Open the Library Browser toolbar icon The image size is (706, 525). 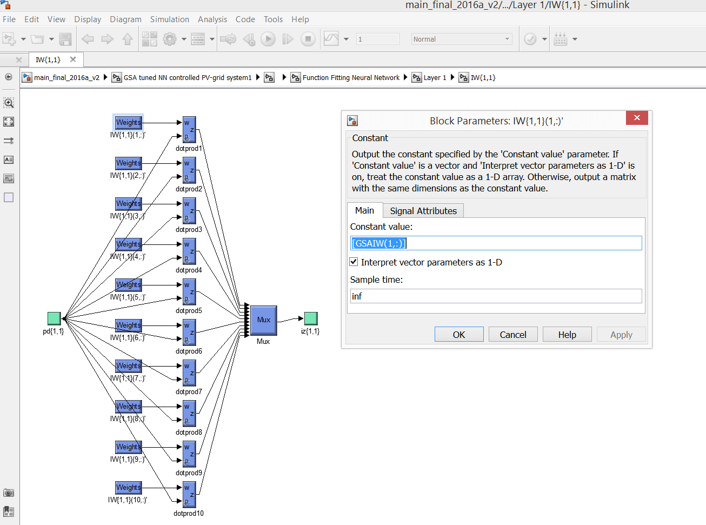(149, 39)
